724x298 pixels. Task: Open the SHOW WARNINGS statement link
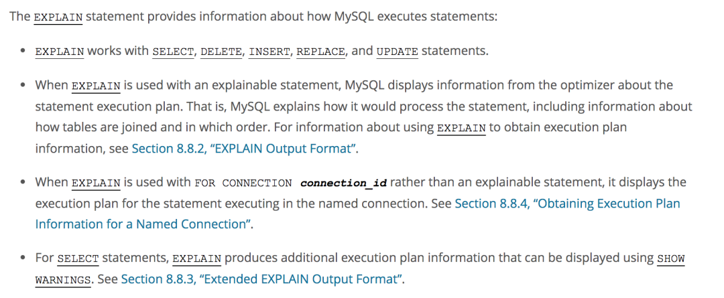coord(671,258)
